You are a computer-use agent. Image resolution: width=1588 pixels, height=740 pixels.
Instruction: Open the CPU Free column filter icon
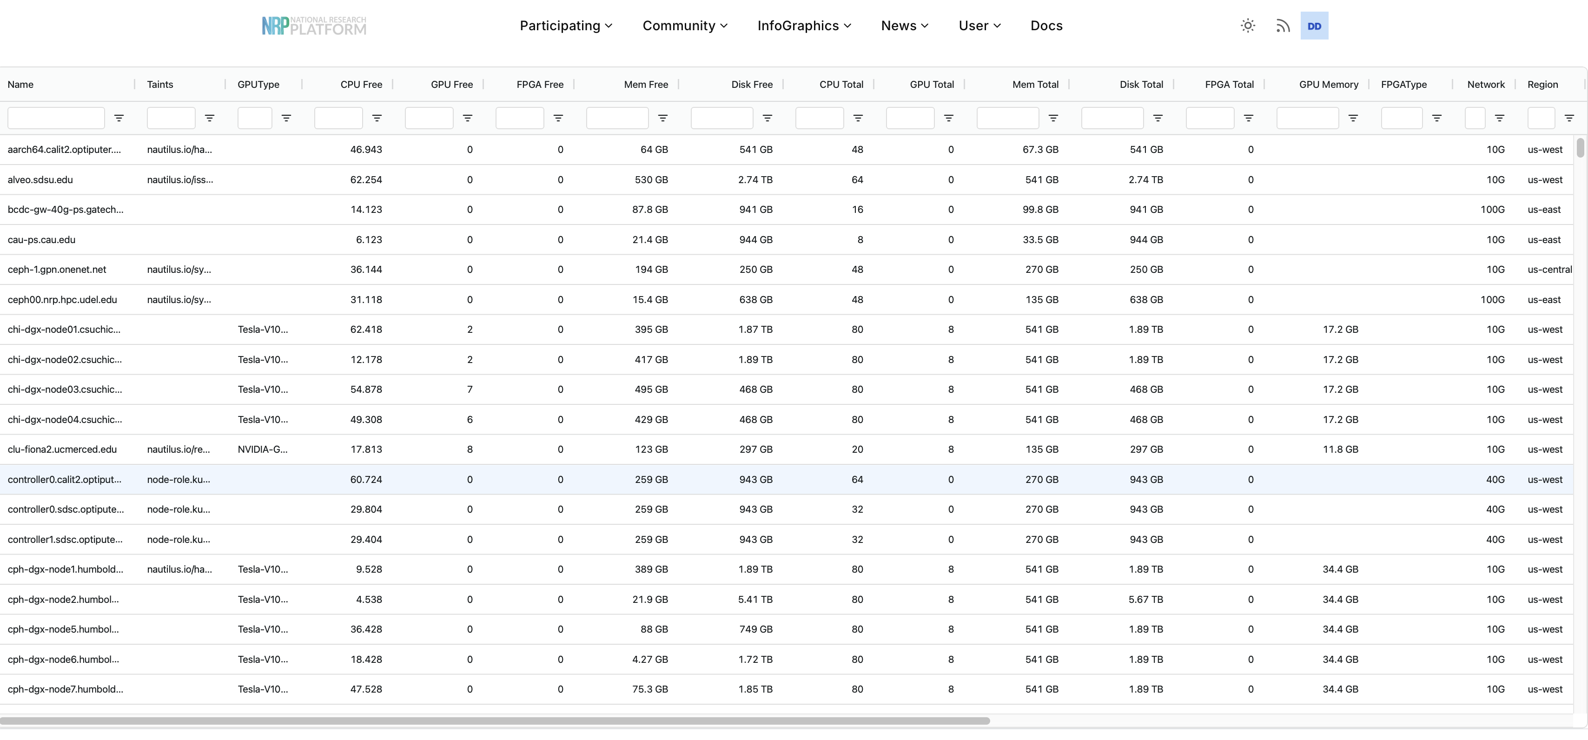(377, 118)
